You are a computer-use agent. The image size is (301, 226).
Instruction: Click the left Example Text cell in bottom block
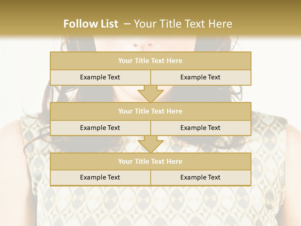(100, 178)
